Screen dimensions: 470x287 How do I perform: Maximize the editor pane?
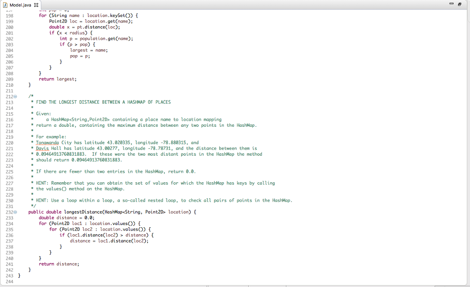pyautogui.click(x=459, y=4)
